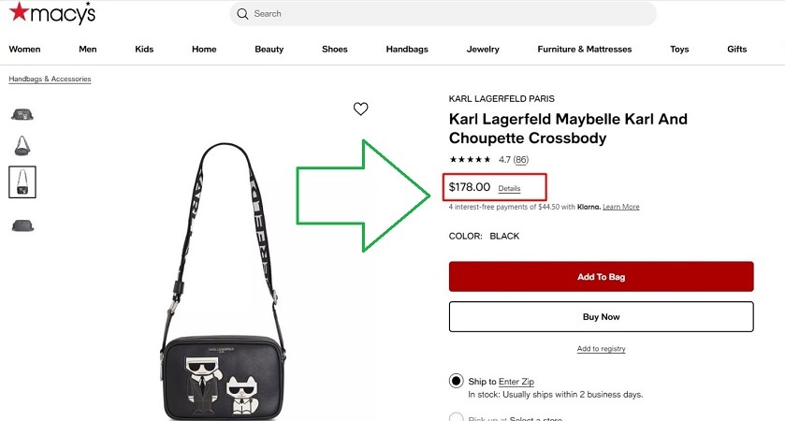Select the strap view thumbnail
The width and height of the screenshot is (785, 421).
[x=22, y=145]
